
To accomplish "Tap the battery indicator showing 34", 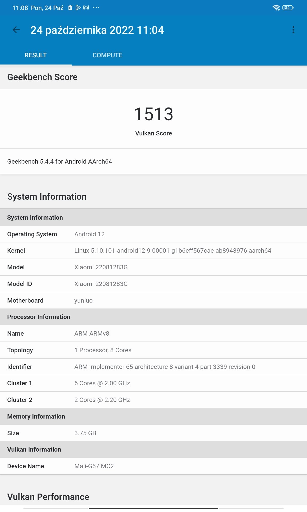I will [x=288, y=8].
